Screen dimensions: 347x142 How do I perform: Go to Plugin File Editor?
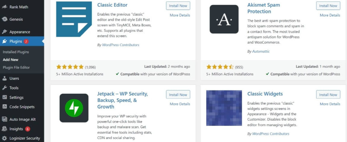(16, 67)
